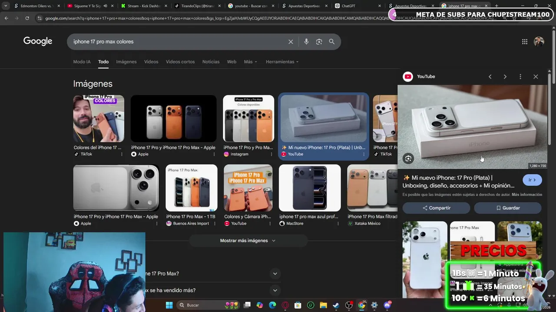Open Task View from the taskbar
Viewport: 556px width, 312px height.
pyautogui.click(x=247, y=305)
